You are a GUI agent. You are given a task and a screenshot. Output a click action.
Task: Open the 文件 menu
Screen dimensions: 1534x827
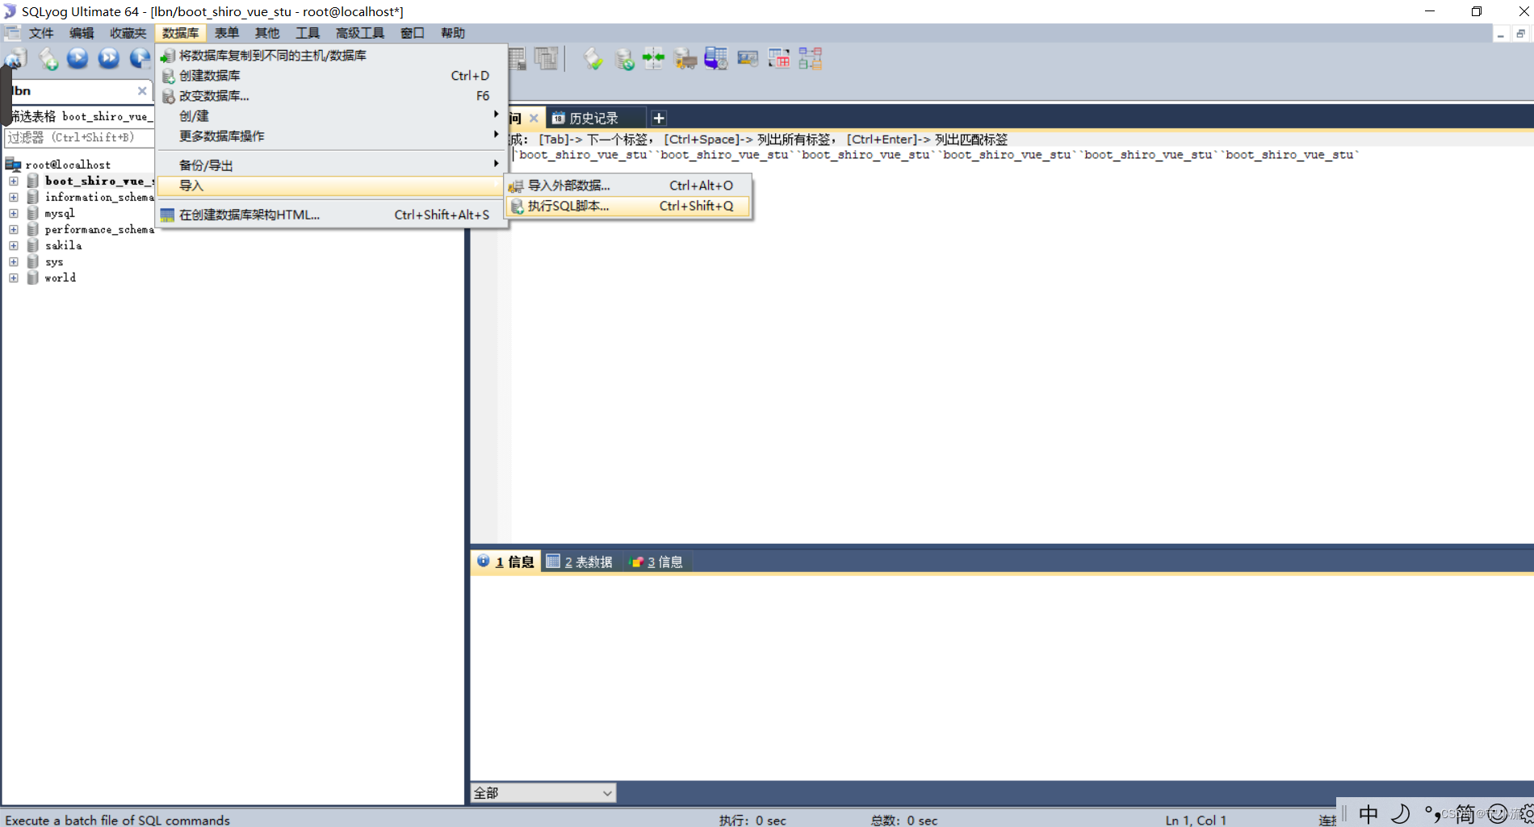[x=41, y=33]
